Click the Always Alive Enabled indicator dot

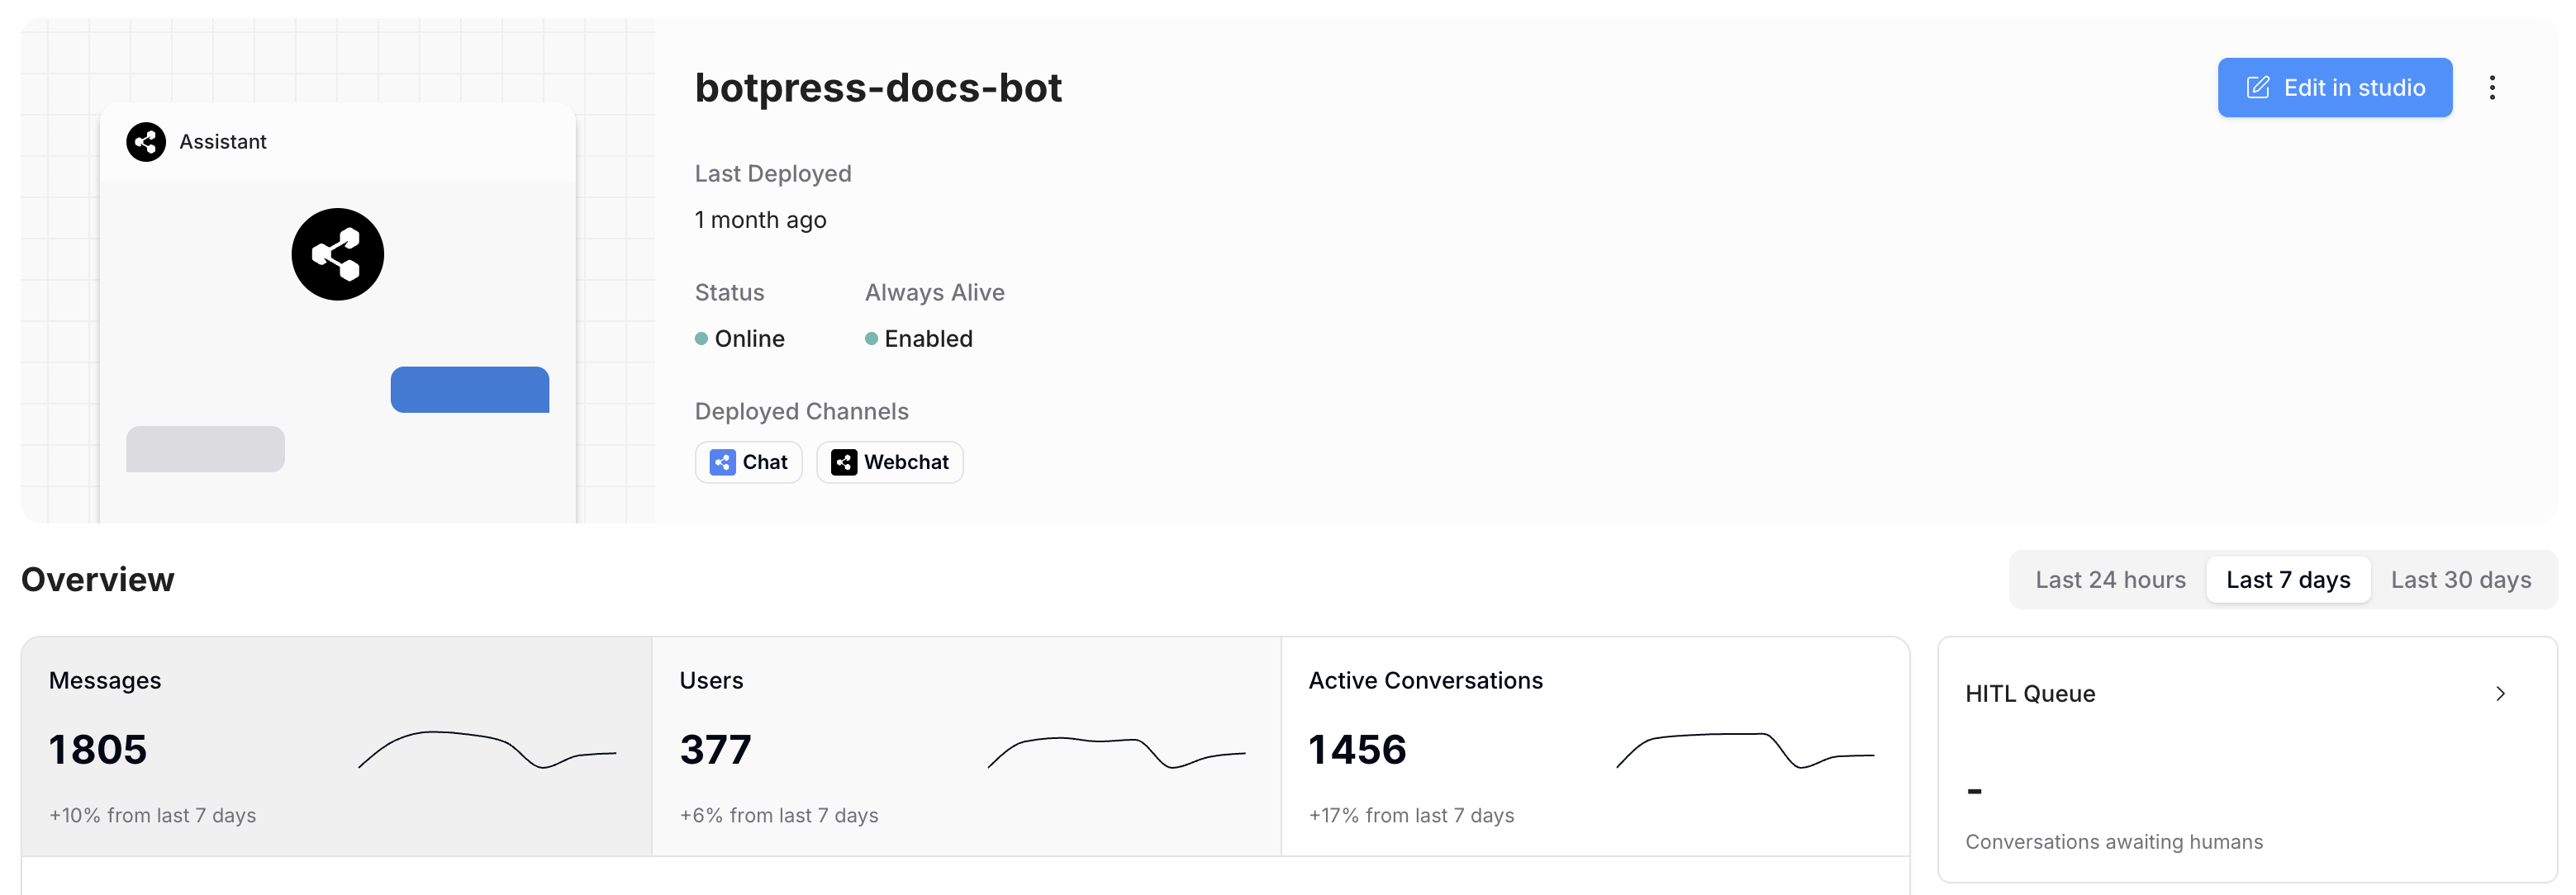[x=871, y=339]
